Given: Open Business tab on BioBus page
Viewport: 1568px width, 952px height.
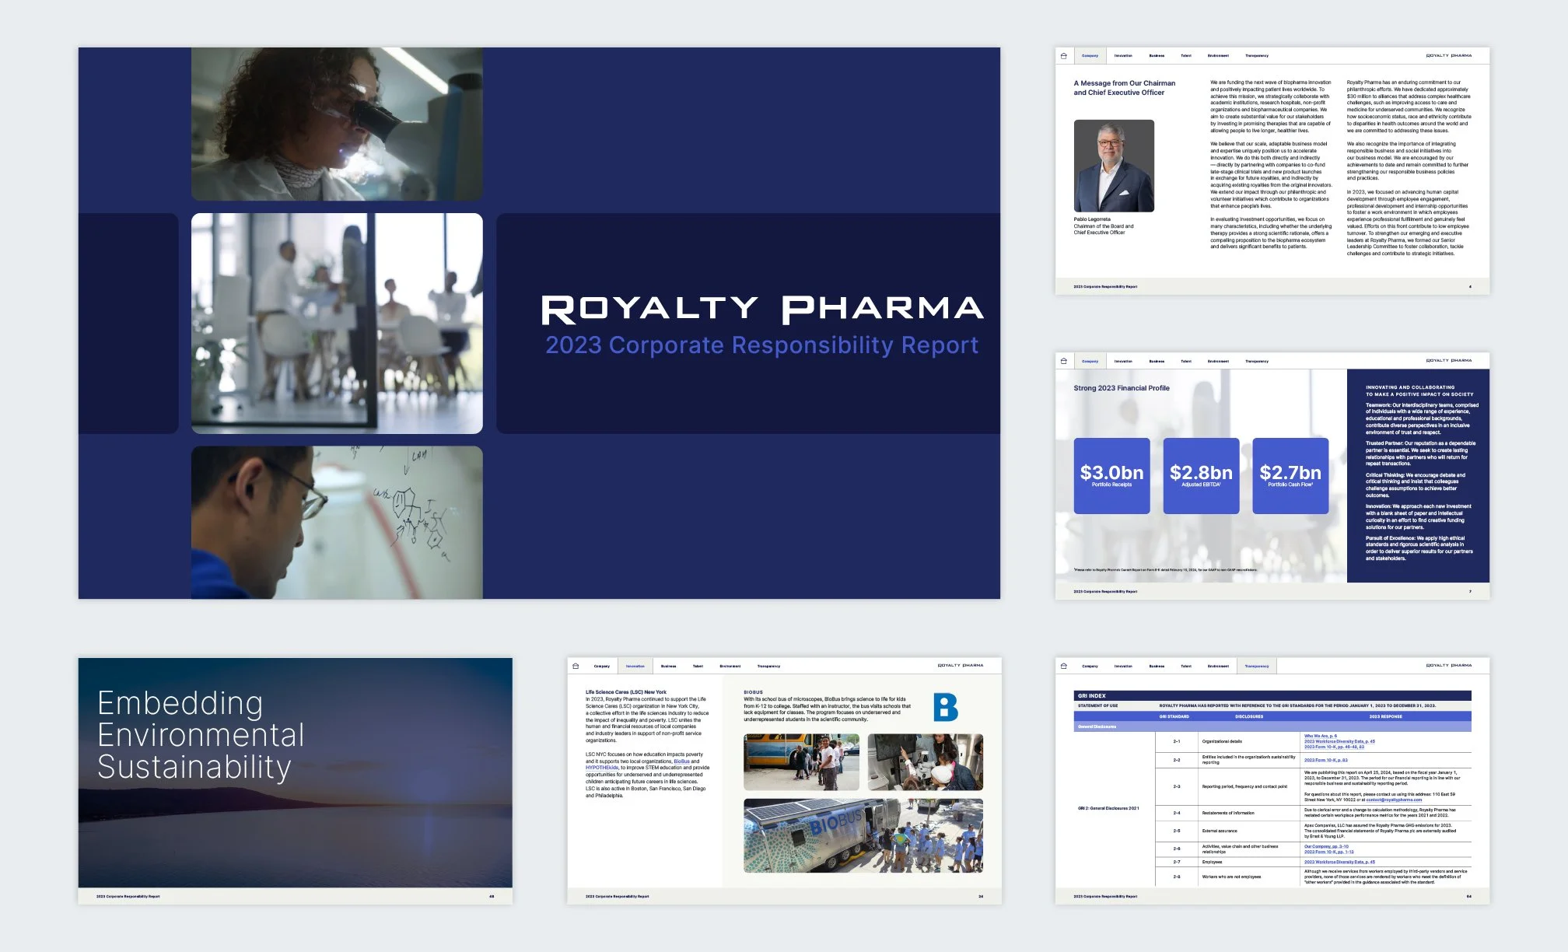Looking at the screenshot, I should click(x=668, y=666).
